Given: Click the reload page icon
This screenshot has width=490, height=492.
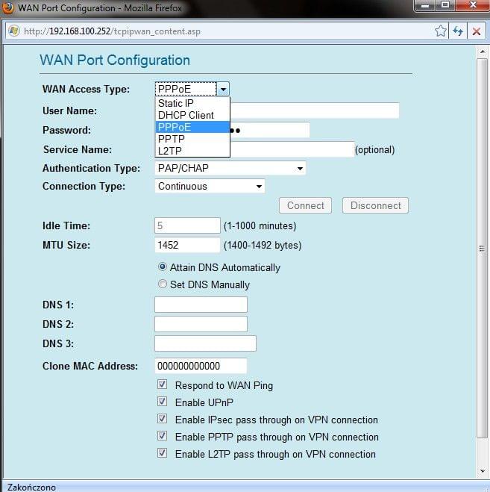Looking at the screenshot, I should tap(457, 31).
